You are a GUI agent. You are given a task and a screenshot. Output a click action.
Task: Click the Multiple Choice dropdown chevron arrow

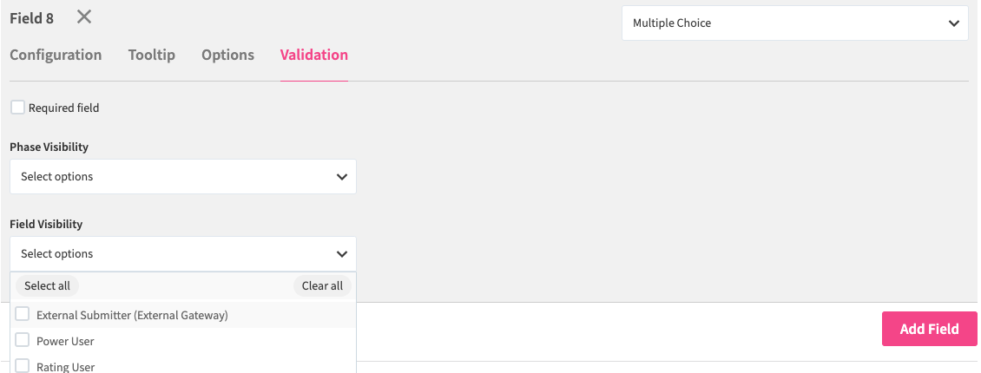954,23
